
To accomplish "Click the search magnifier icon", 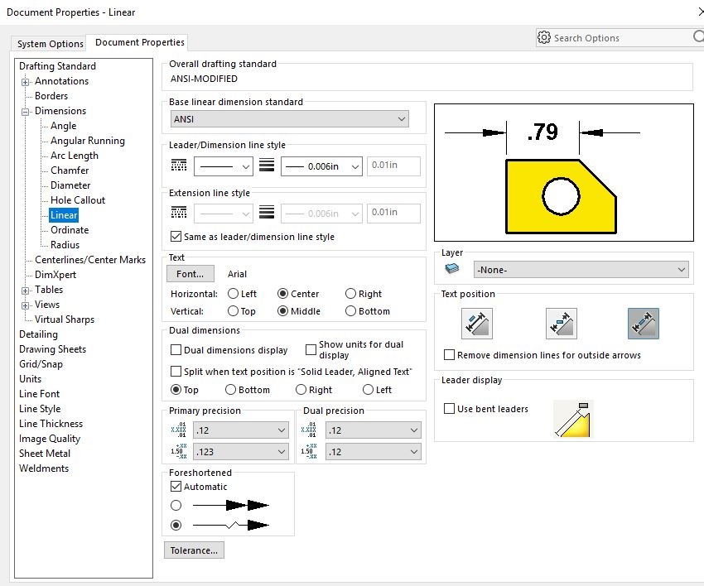I will pyautogui.click(x=698, y=36).
